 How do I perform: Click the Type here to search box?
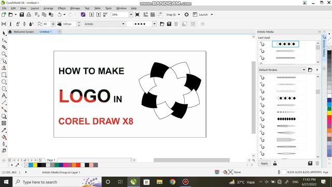click(57, 182)
